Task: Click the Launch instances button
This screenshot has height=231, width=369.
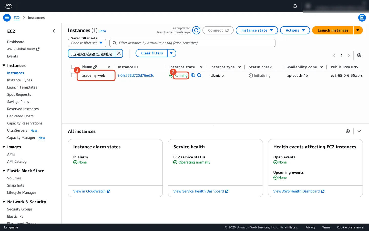Action: (333, 30)
